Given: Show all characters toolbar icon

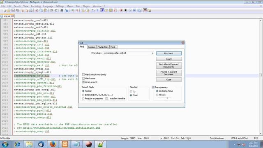Looking at the screenshot, I should pos(98,10).
